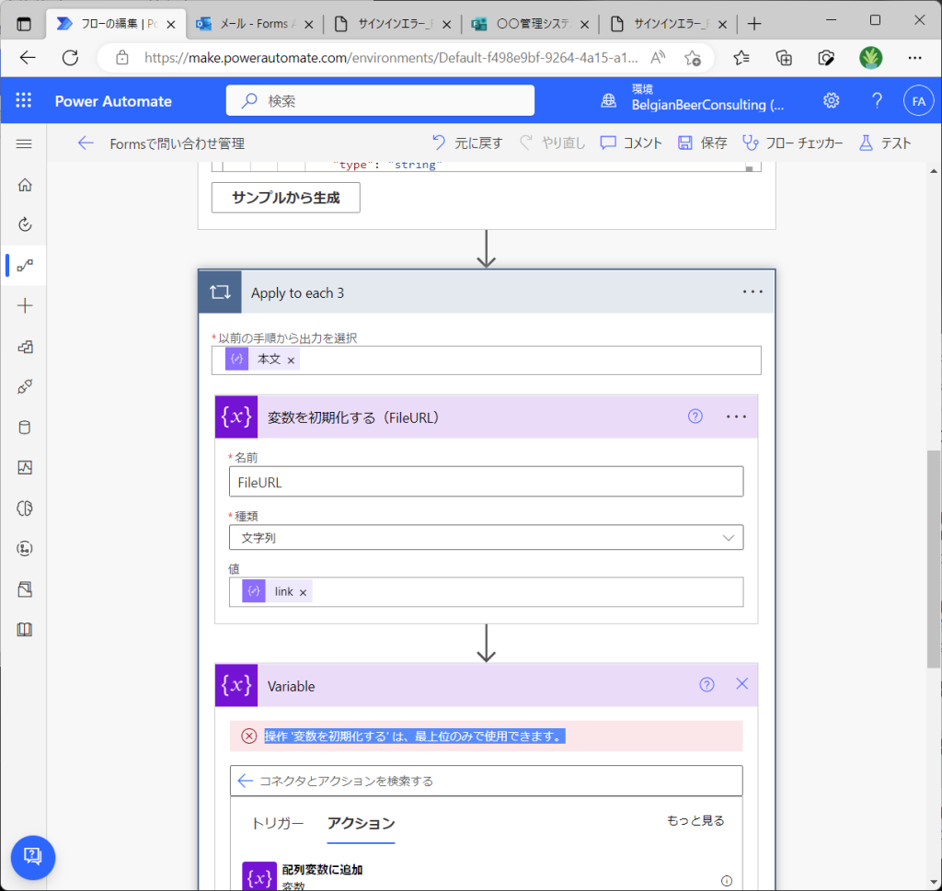Open Solutions icon in left sidebar
Screen dimensions: 942x891
25,589
